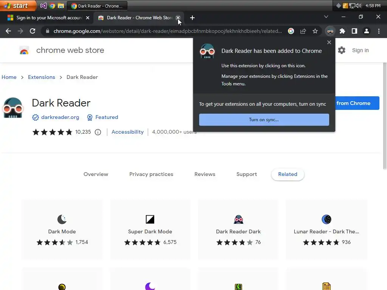The height and width of the screenshot is (290, 387).
Task: Switch to the Reviews tab
Action: (x=205, y=174)
